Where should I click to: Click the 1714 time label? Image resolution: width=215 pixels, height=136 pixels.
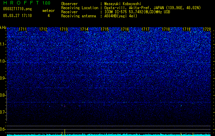(84, 29)
